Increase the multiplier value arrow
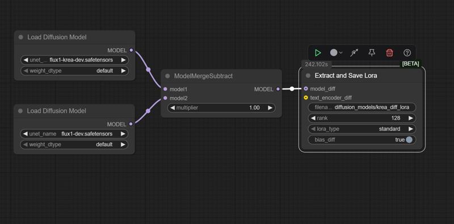Viewport: 454px width, 224px height. tap(270, 108)
